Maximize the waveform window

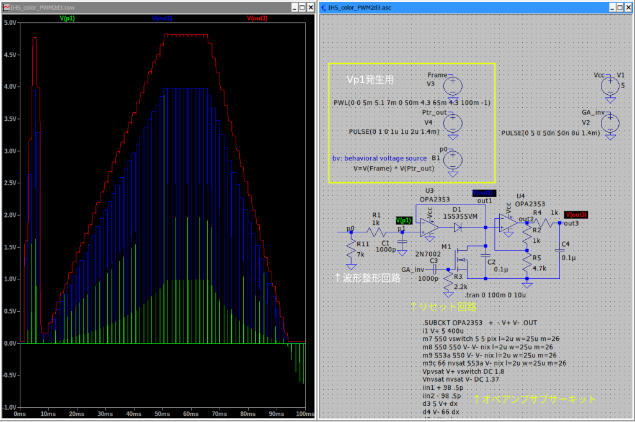click(303, 7)
